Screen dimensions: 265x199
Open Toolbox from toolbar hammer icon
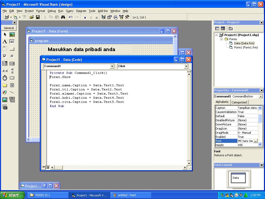[x=127, y=17]
